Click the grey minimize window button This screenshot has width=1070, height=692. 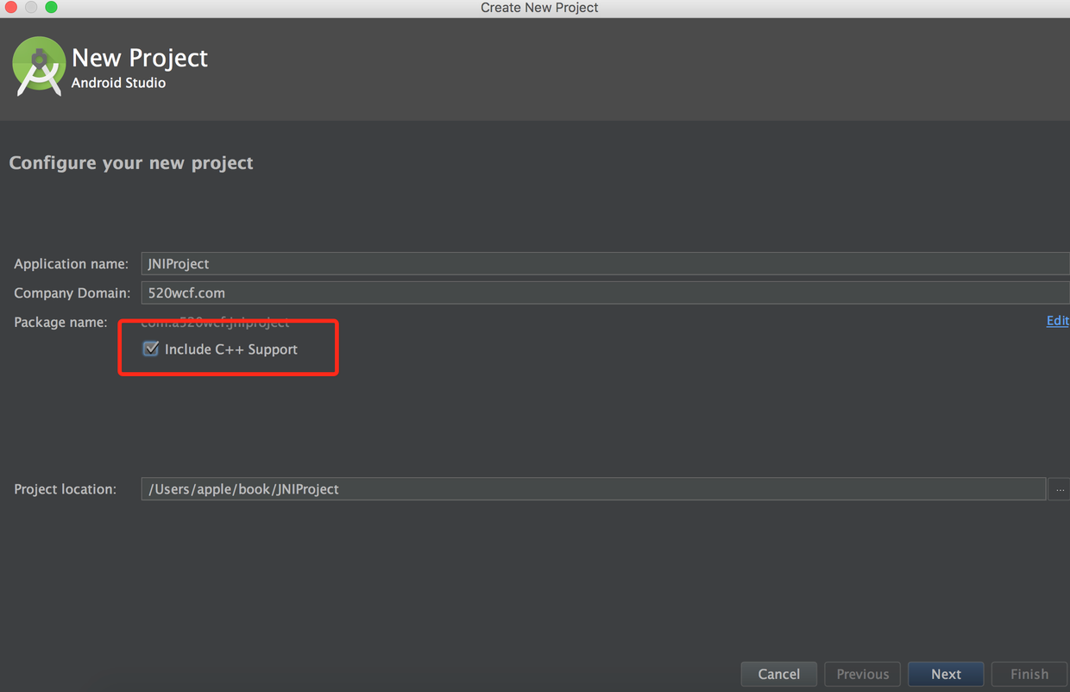coord(31,7)
